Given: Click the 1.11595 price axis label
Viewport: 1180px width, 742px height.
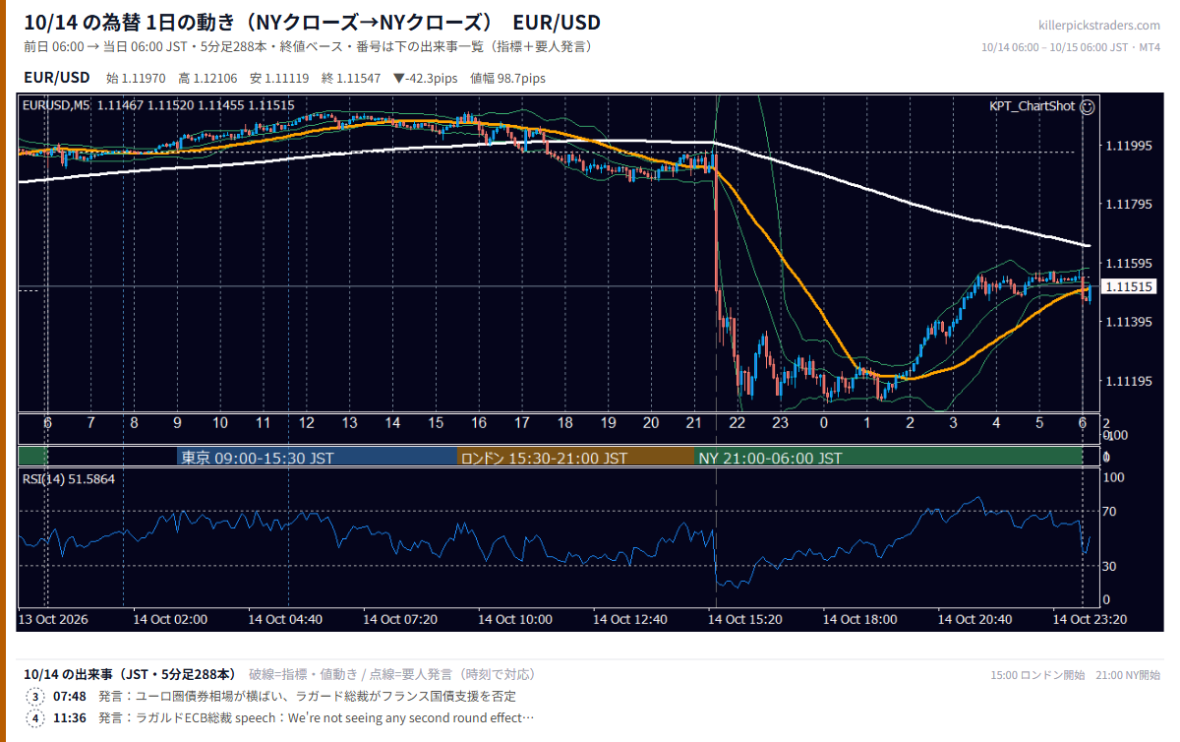Looking at the screenshot, I should [1129, 264].
